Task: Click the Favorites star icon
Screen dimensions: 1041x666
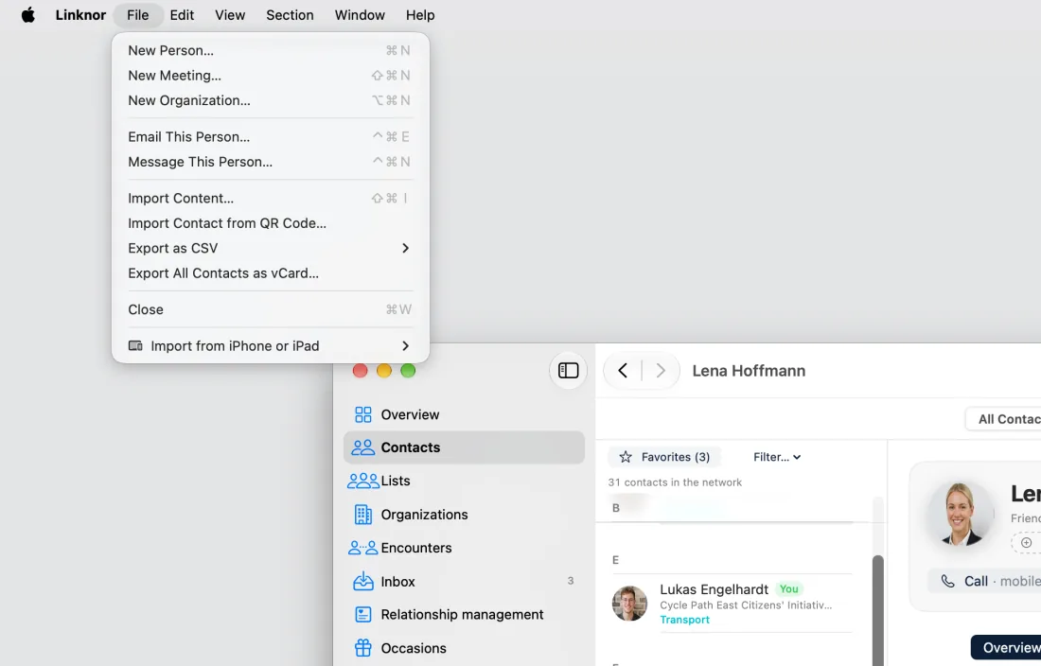Action: point(626,456)
